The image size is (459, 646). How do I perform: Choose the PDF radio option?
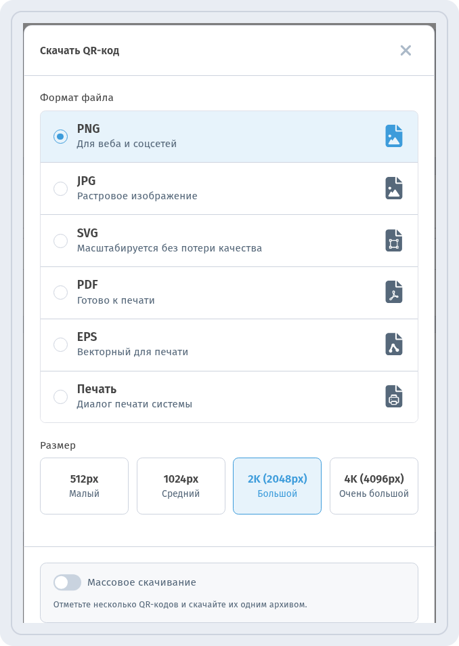[x=60, y=293]
